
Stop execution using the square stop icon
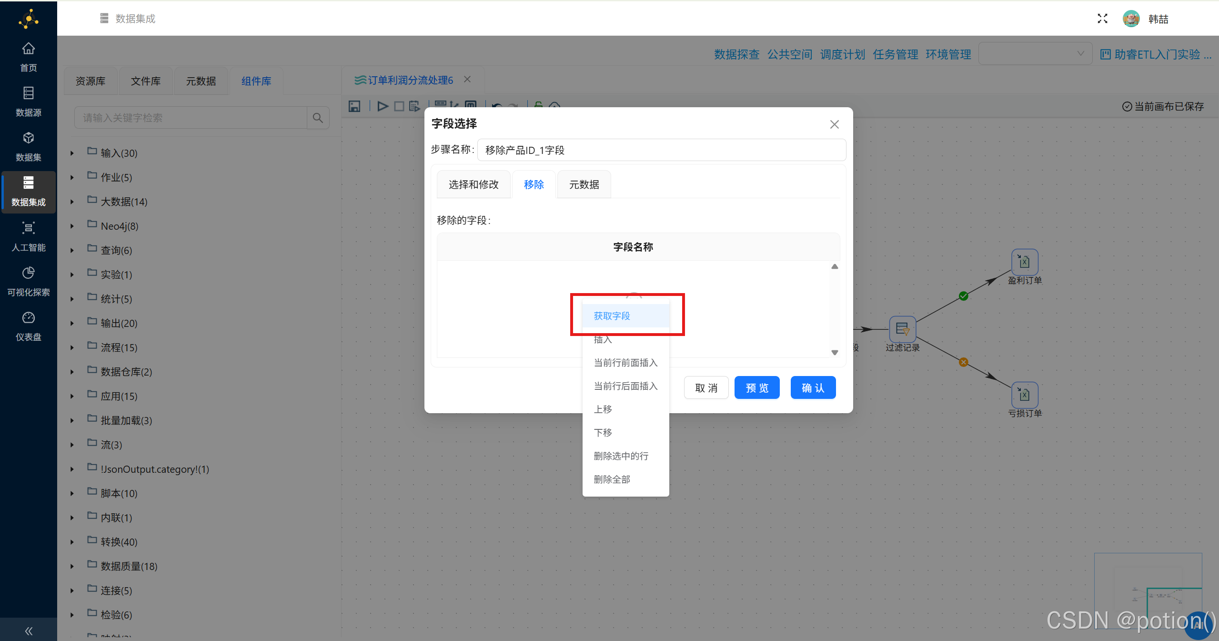[x=399, y=106]
